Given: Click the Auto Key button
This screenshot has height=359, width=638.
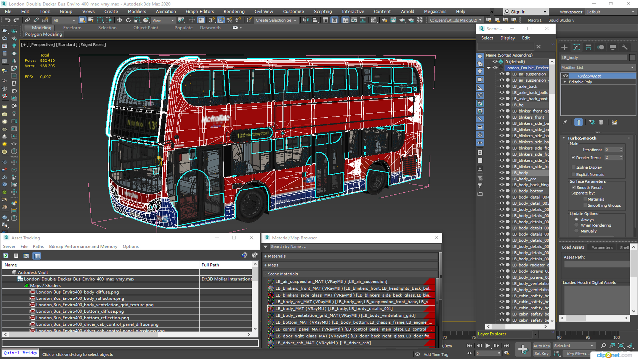Looking at the screenshot, I should click(x=542, y=346).
